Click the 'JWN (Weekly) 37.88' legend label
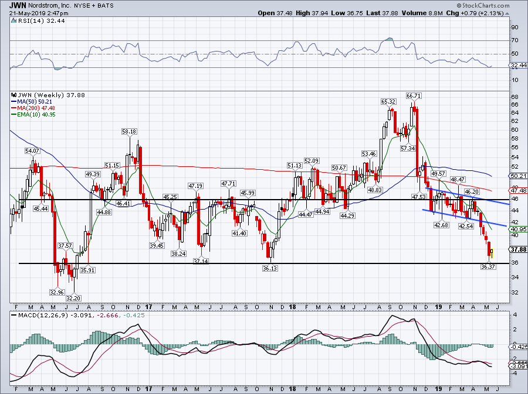 click(x=51, y=95)
